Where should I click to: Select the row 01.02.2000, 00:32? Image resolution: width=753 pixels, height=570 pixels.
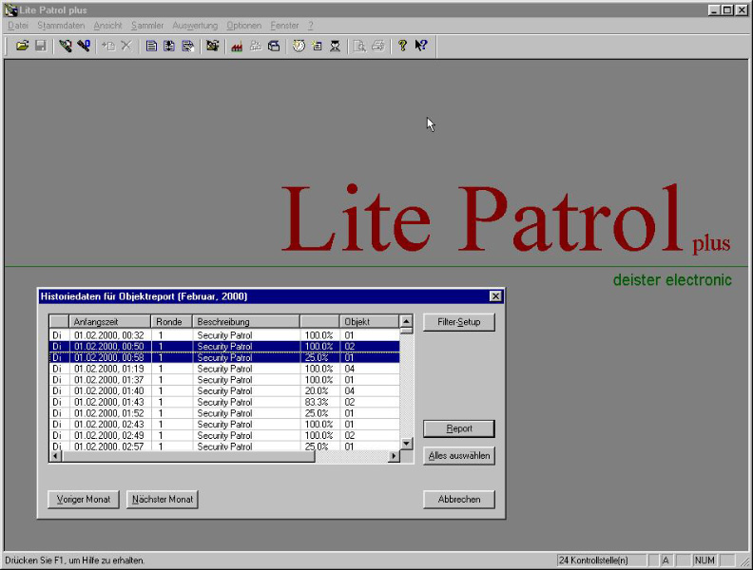(x=224, y=335)
